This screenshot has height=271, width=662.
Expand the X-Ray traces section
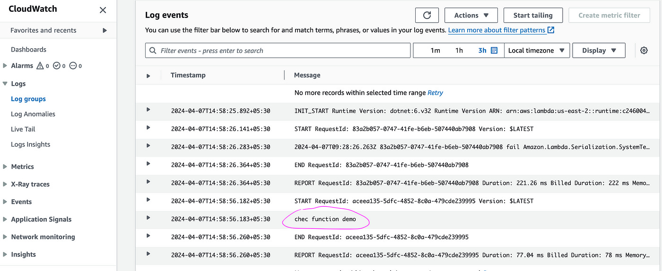[5, 184]
